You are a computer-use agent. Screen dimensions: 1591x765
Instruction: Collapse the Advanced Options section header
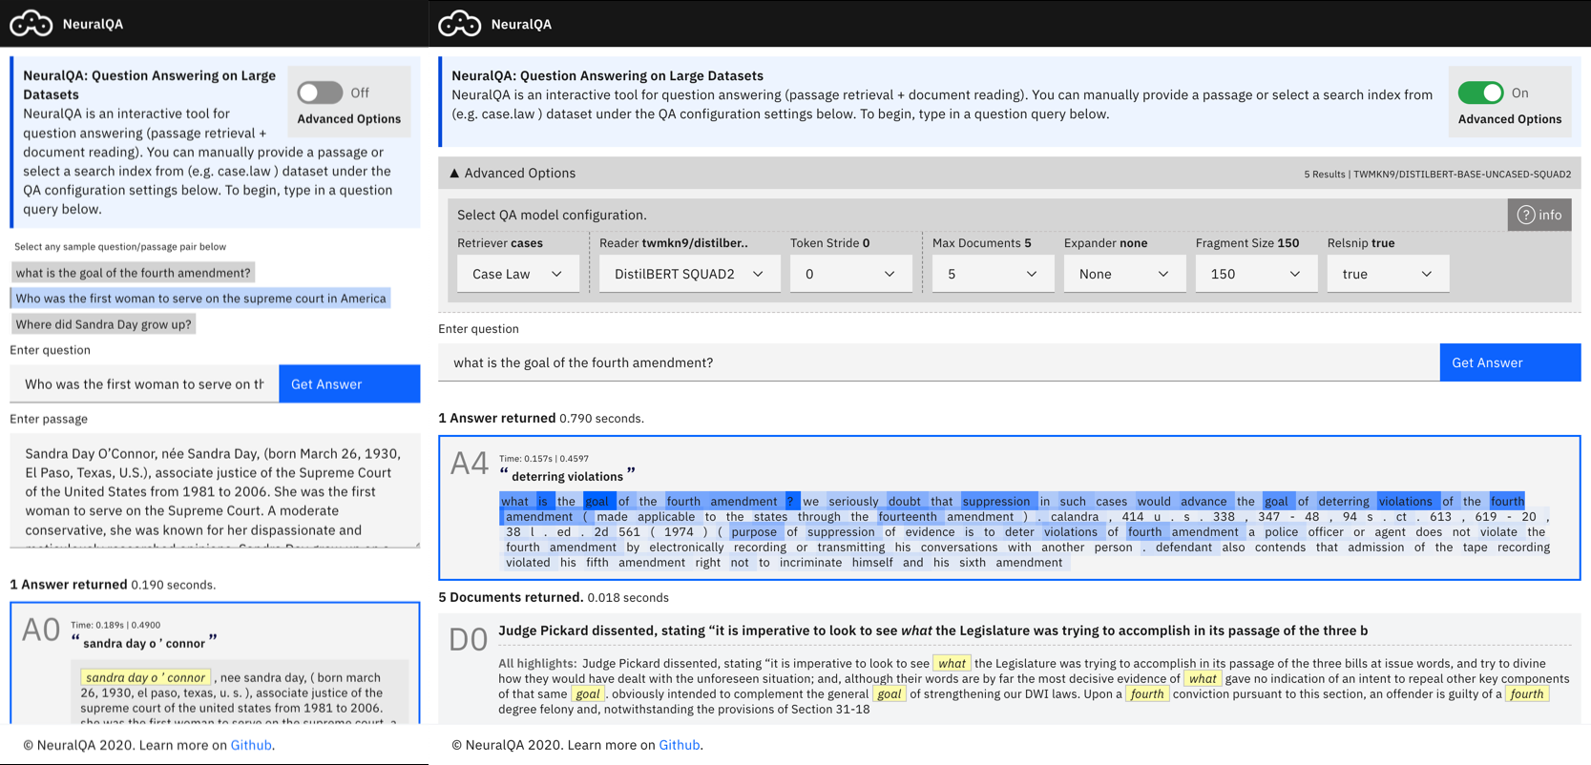point(1009,173)
